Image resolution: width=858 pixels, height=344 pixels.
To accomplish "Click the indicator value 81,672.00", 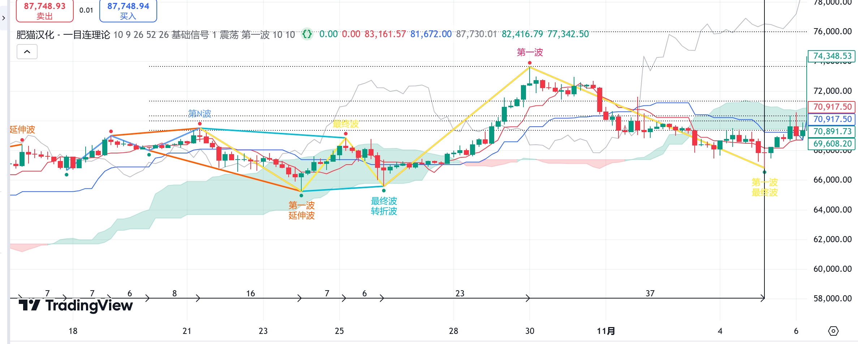I will pos(431,34).
